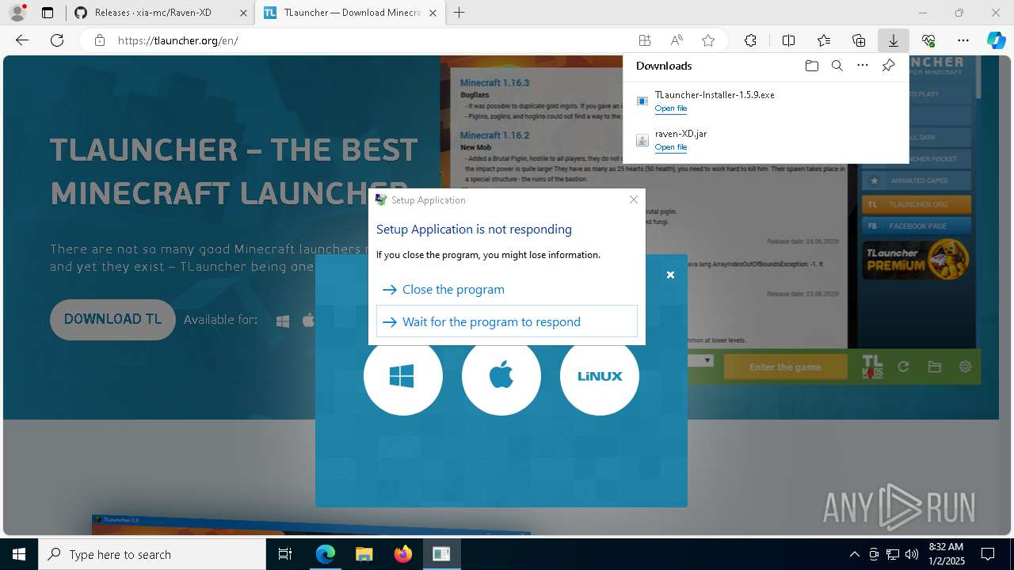The height and width of the screenshot is (570, 1014).
Task: Refresh the TLauncher page
Action: point(57,40)
